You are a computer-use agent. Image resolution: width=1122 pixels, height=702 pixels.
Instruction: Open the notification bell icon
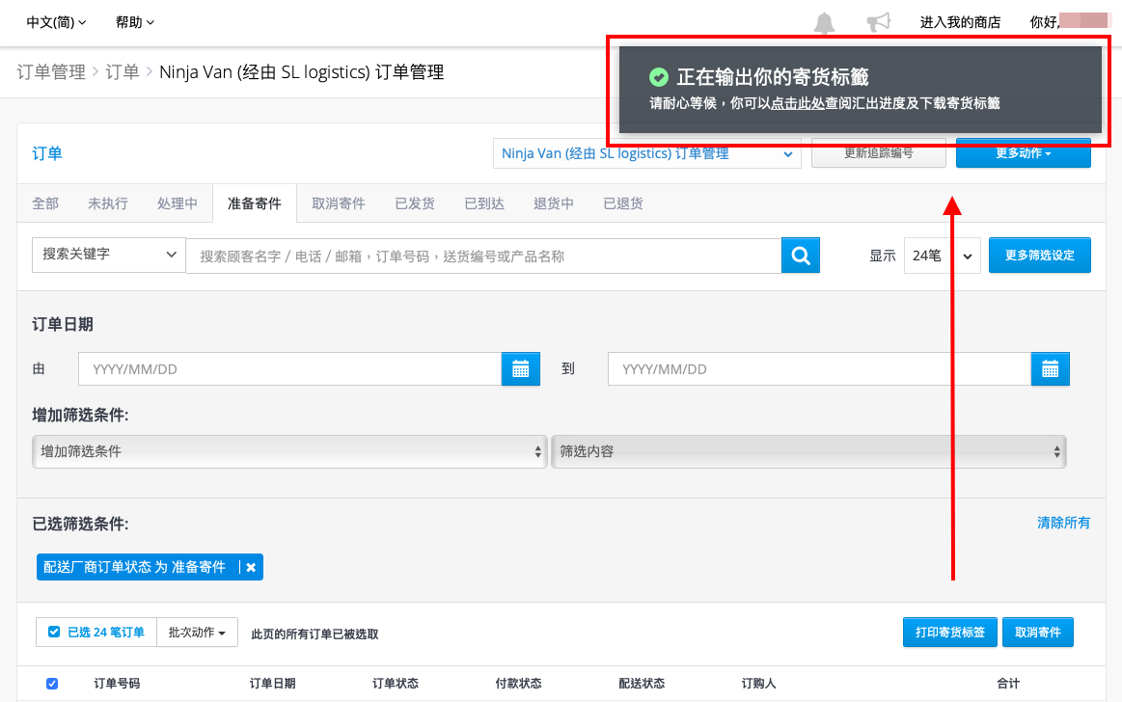pos(824,23)
